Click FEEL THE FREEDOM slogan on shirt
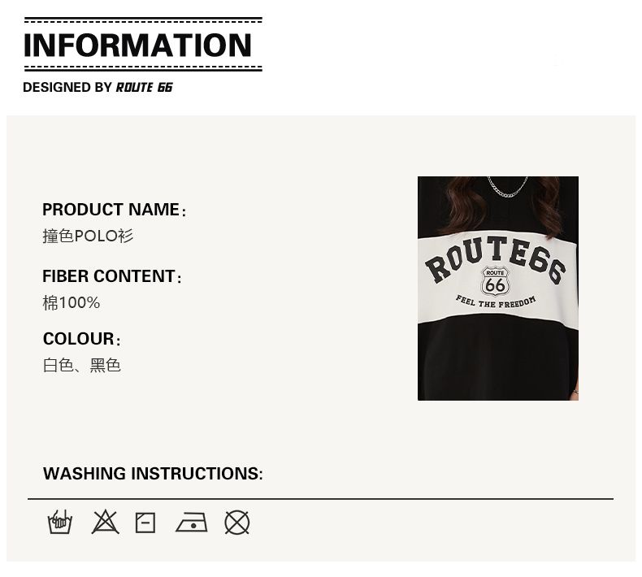Viewport: 642px width, 577px height. point(496,302)
